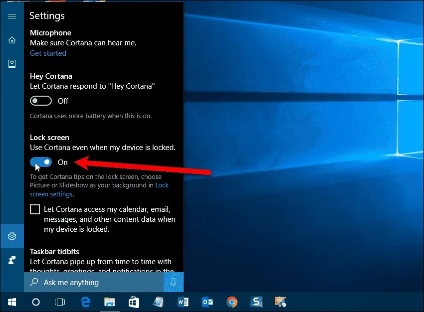Click the Lock screen section heading

(x=49, y=138)
